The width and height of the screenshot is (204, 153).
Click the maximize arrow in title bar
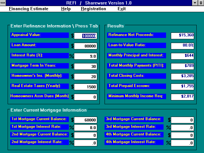201,3
